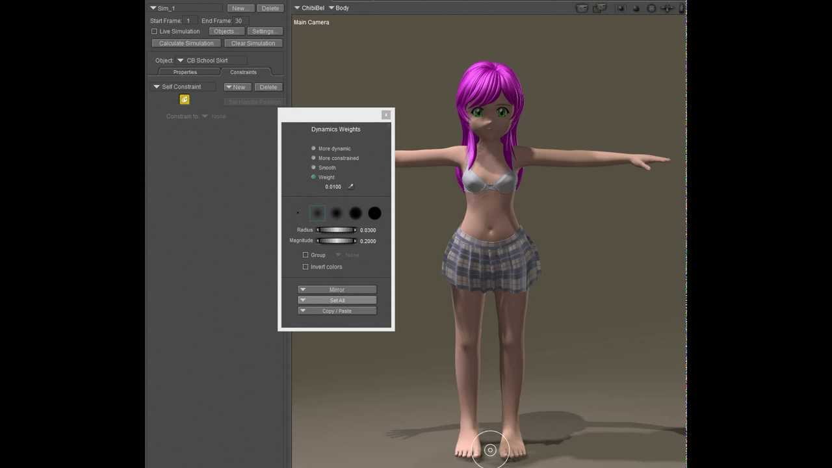Select the More dynamic radio option
Image resolution: width=832 pixels, height=468 pixels.
point(313,148)
